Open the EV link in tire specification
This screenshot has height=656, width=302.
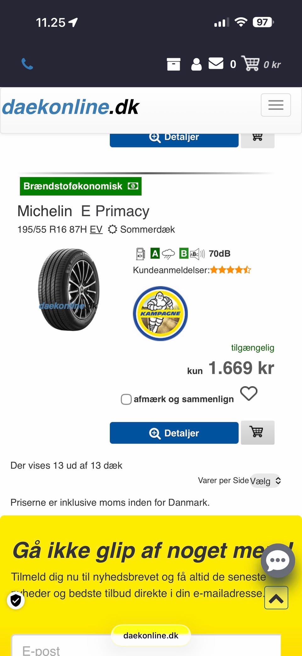96,230
